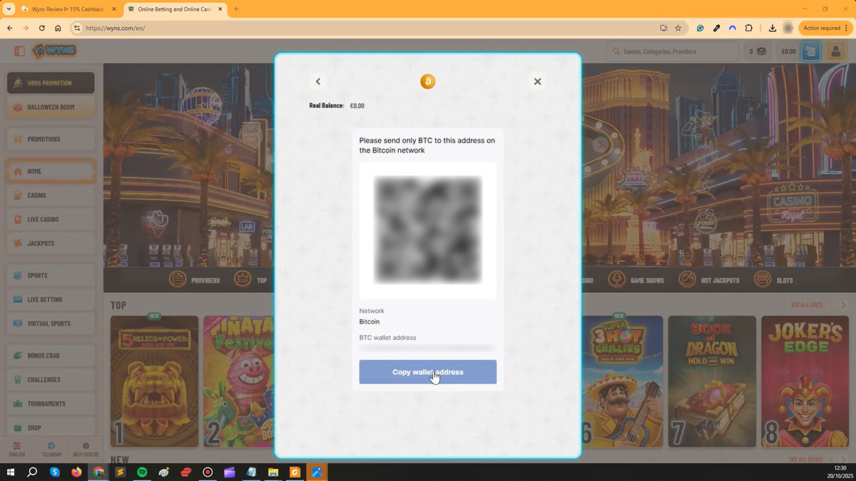This screenshot has width=856, height=481.
Task: Open the wallet deposit icon in header
Action: (810, 51)
